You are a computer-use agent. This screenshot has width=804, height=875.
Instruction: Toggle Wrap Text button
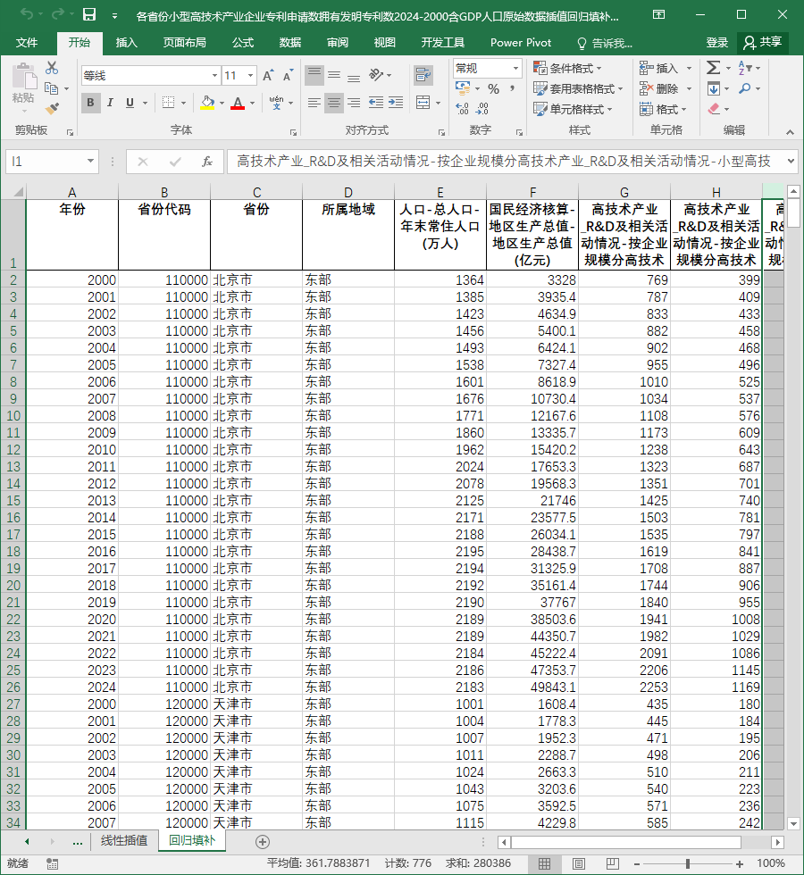(x=423, y=75)
